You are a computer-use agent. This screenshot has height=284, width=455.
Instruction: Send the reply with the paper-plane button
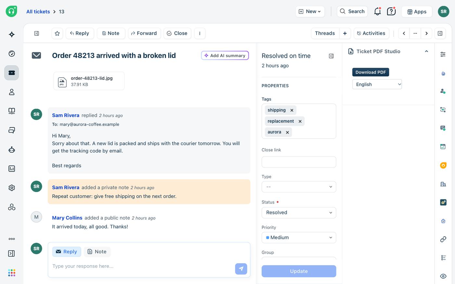click(x=241, y=269)
